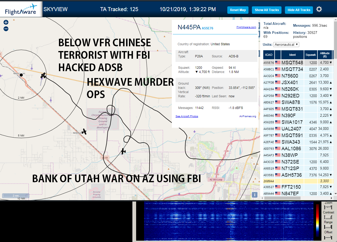Open the settings gear menu
The width and height of the screenshot is (337, 242).
tap(319, 9)
